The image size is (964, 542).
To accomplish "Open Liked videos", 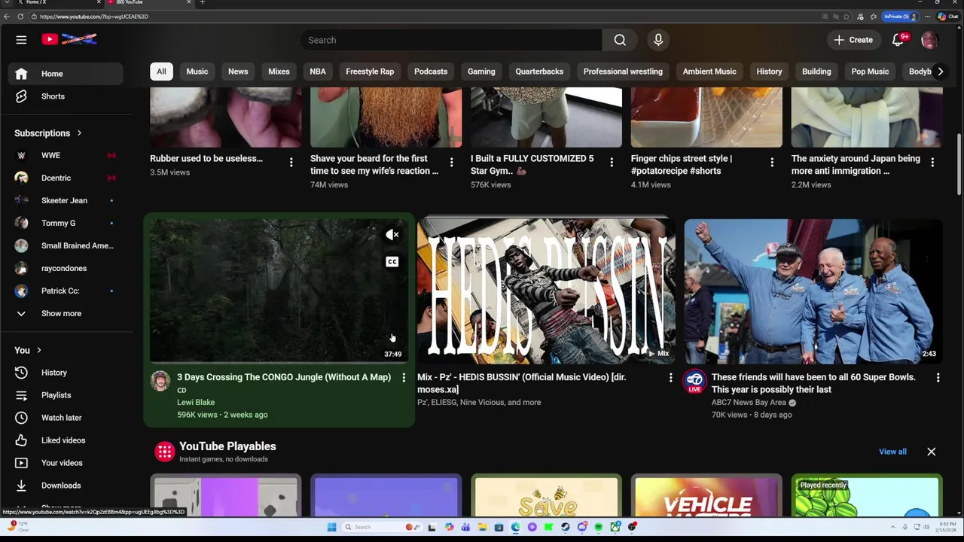I will [66, 440].
